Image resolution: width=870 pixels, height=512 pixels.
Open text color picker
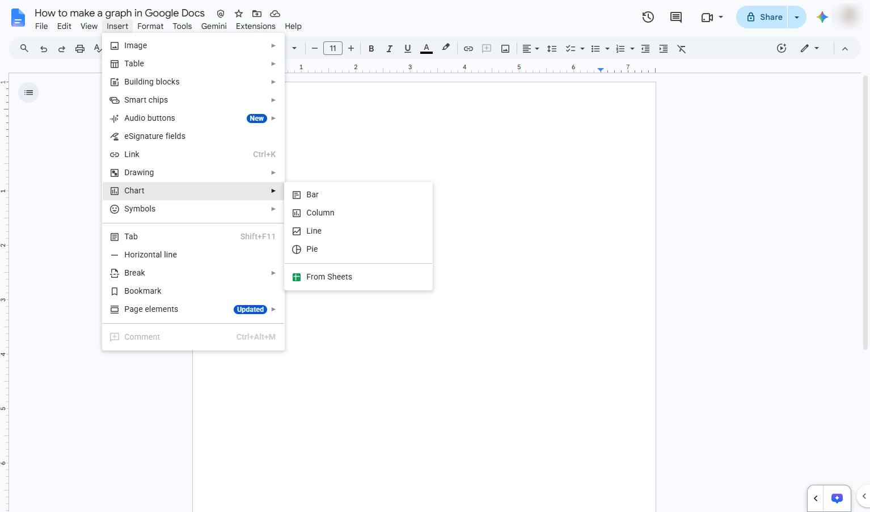(426, 49)
